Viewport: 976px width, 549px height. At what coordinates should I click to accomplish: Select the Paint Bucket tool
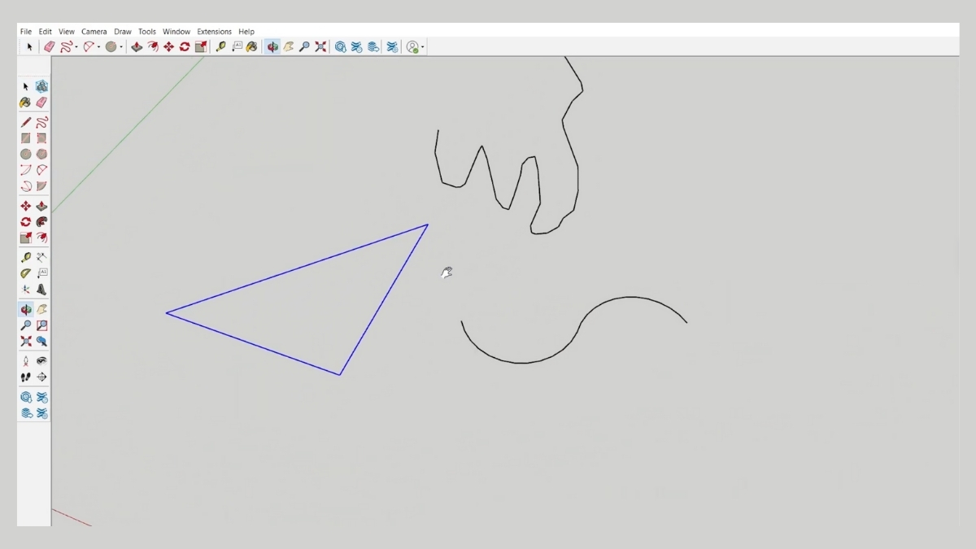click(25, 102)
